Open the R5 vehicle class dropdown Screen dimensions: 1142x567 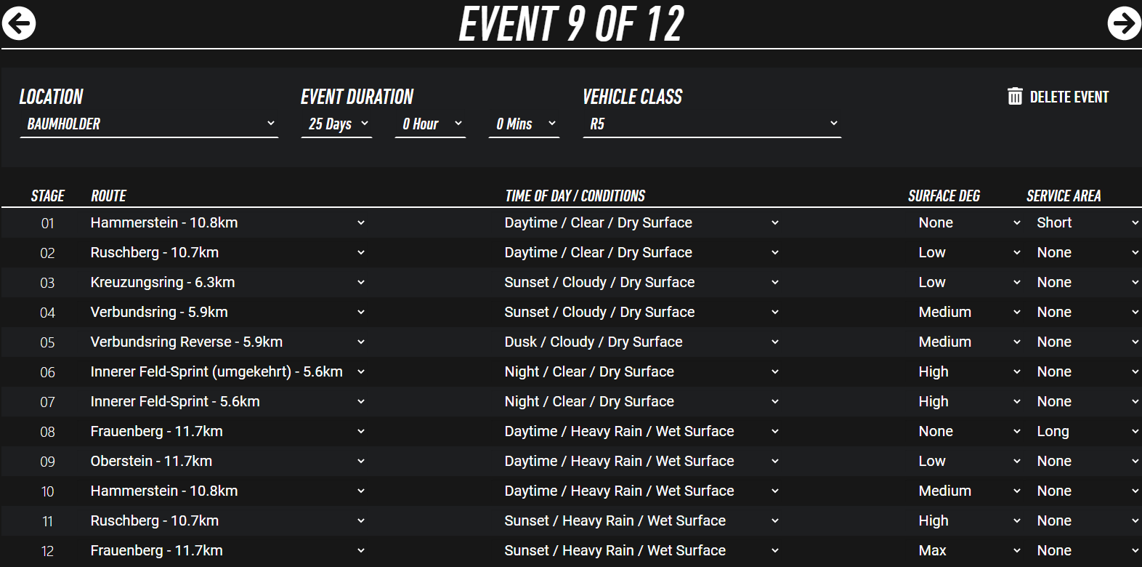[712, 124]
